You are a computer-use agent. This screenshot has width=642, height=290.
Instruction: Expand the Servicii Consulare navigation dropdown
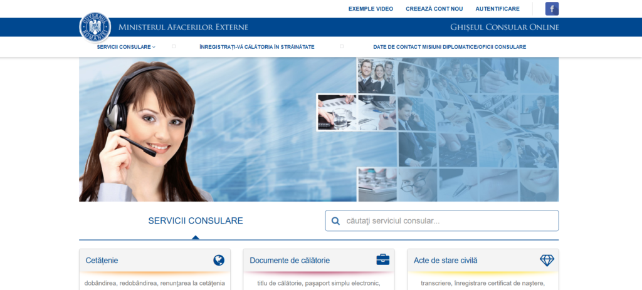point(125,47)
